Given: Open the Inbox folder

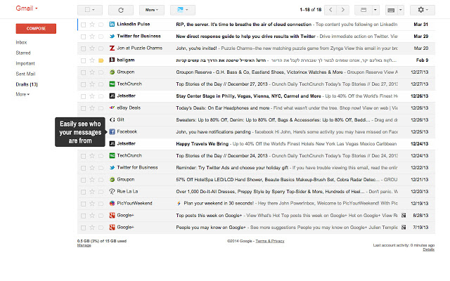Looking at the screenshot, I should pyautogui.click(x=21, y=42).
